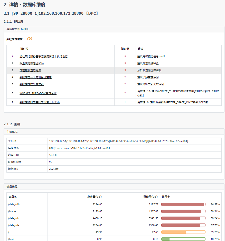
Task: Click the 2.1.2 主机 section heading
Action: 12,124
